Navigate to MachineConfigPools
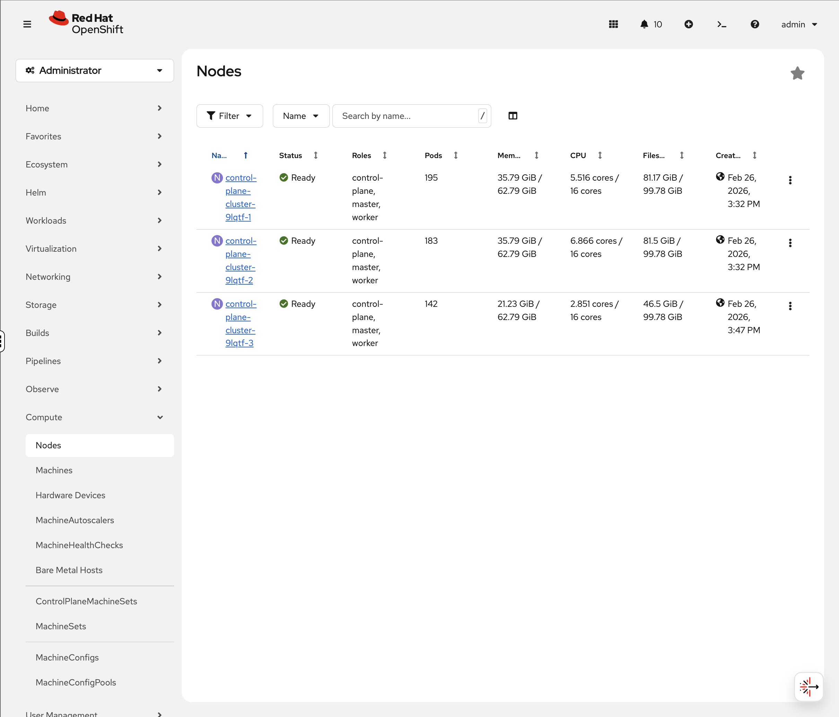 coord(76,682)
